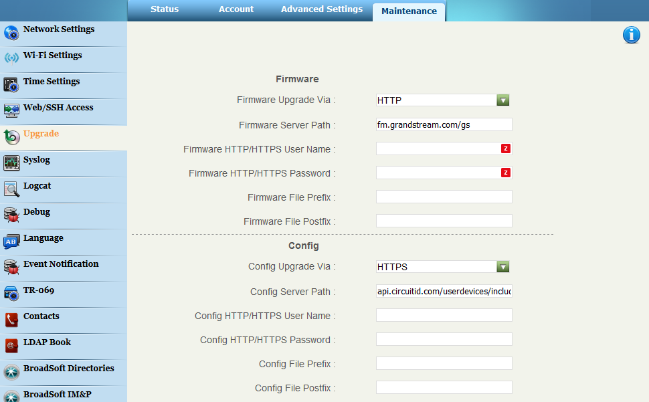
Task: Click the red icon in Firmware Password field
Action: click(x=505, y=173)
